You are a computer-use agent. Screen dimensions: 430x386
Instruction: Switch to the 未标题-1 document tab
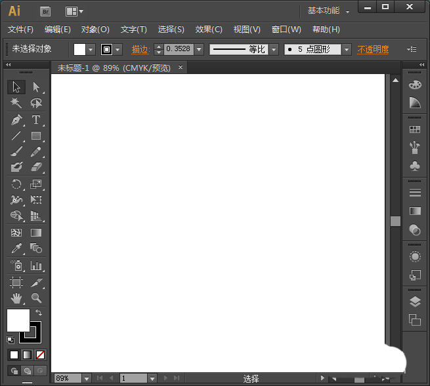(x=114, y=68)
